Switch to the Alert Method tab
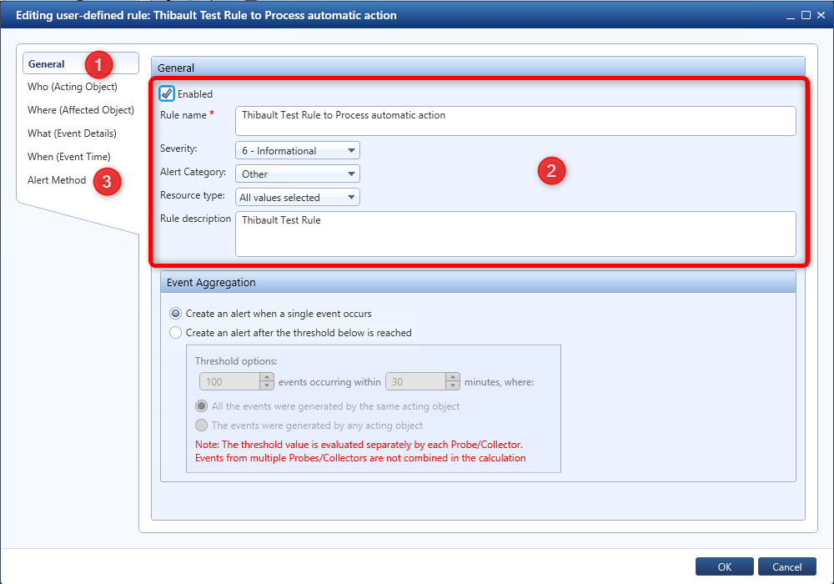Image resolution: width=834 pixels, height=584 pixels. pos(57,180)
